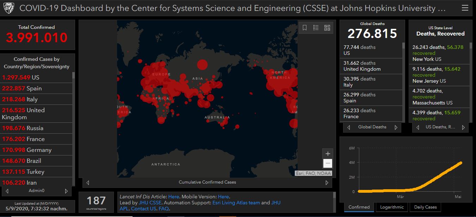Open the map bookmarks icon

click(x=305, y=27)
